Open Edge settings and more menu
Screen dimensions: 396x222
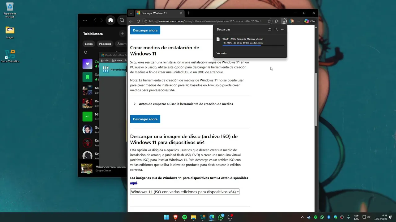click(299, 21)
